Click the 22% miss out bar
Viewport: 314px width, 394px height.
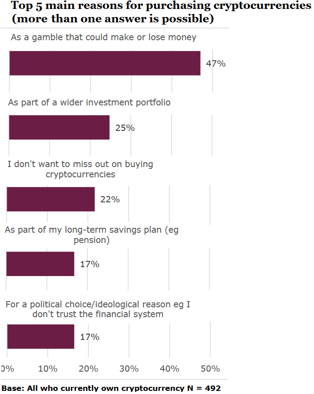[x=51, y=199]
